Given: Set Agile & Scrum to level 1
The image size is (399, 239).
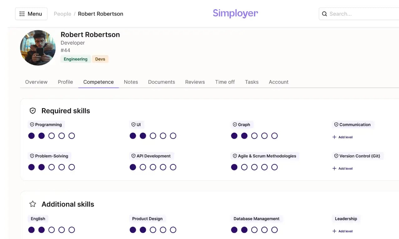Looking at the screenshot, I should click(234, 167).
